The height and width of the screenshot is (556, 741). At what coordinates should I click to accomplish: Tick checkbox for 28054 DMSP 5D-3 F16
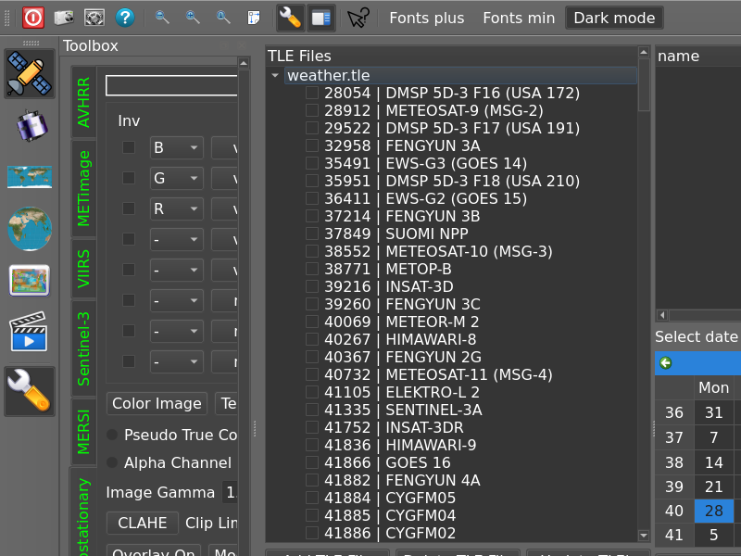click(312, 94)
